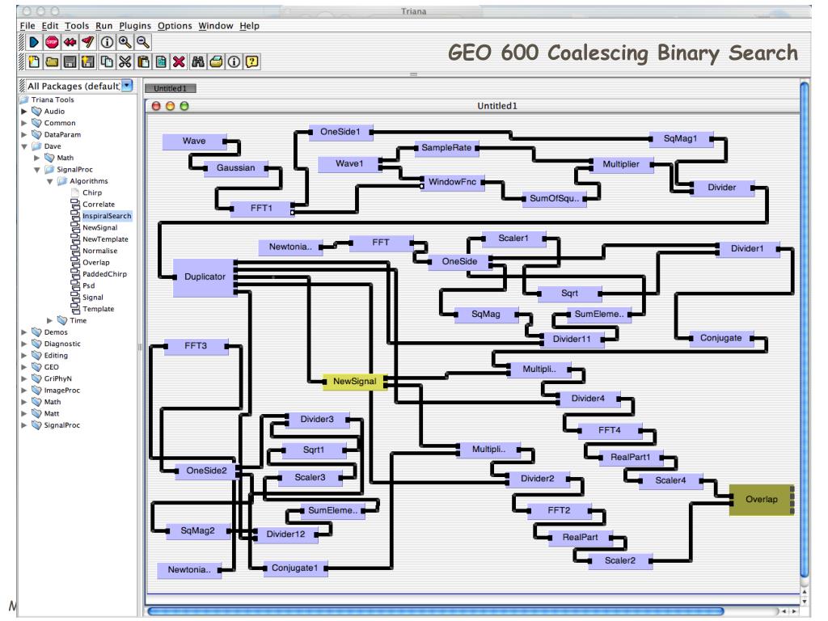Open the Window menu
Image resolution: width=828 pixels, height=621 pixels.
pyautogui.click(x=215, y=25)
